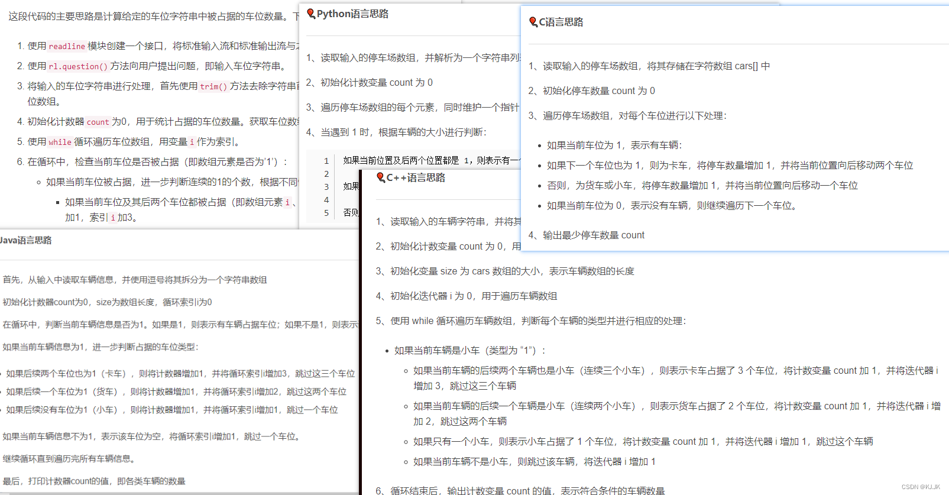The height and width of the screenshot is (495, 949).
Task: Click the JS sub-bullet 如果当前车位被占据
Action: coord(172,182)
